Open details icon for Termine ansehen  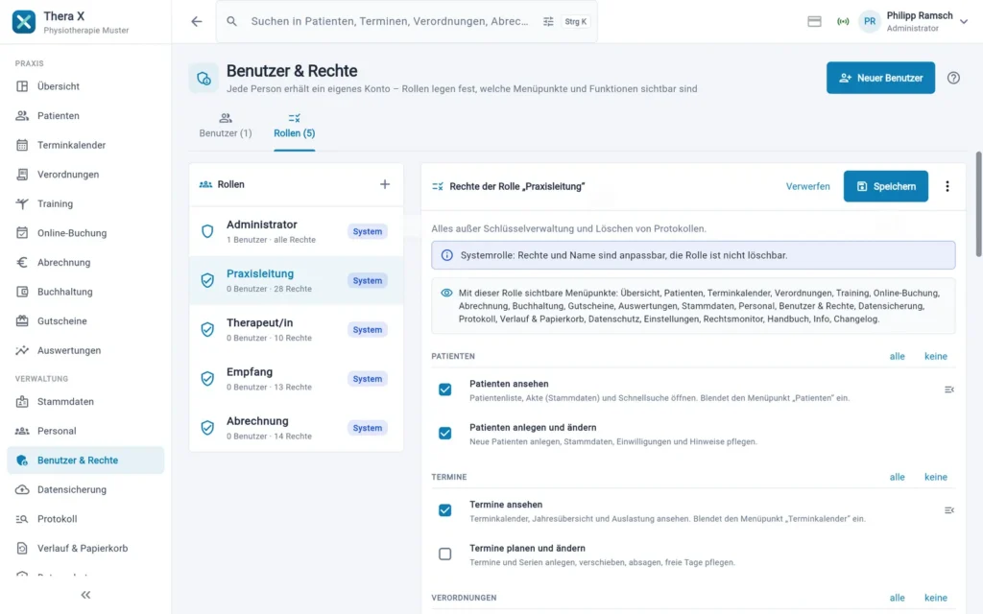click(949, 510)
